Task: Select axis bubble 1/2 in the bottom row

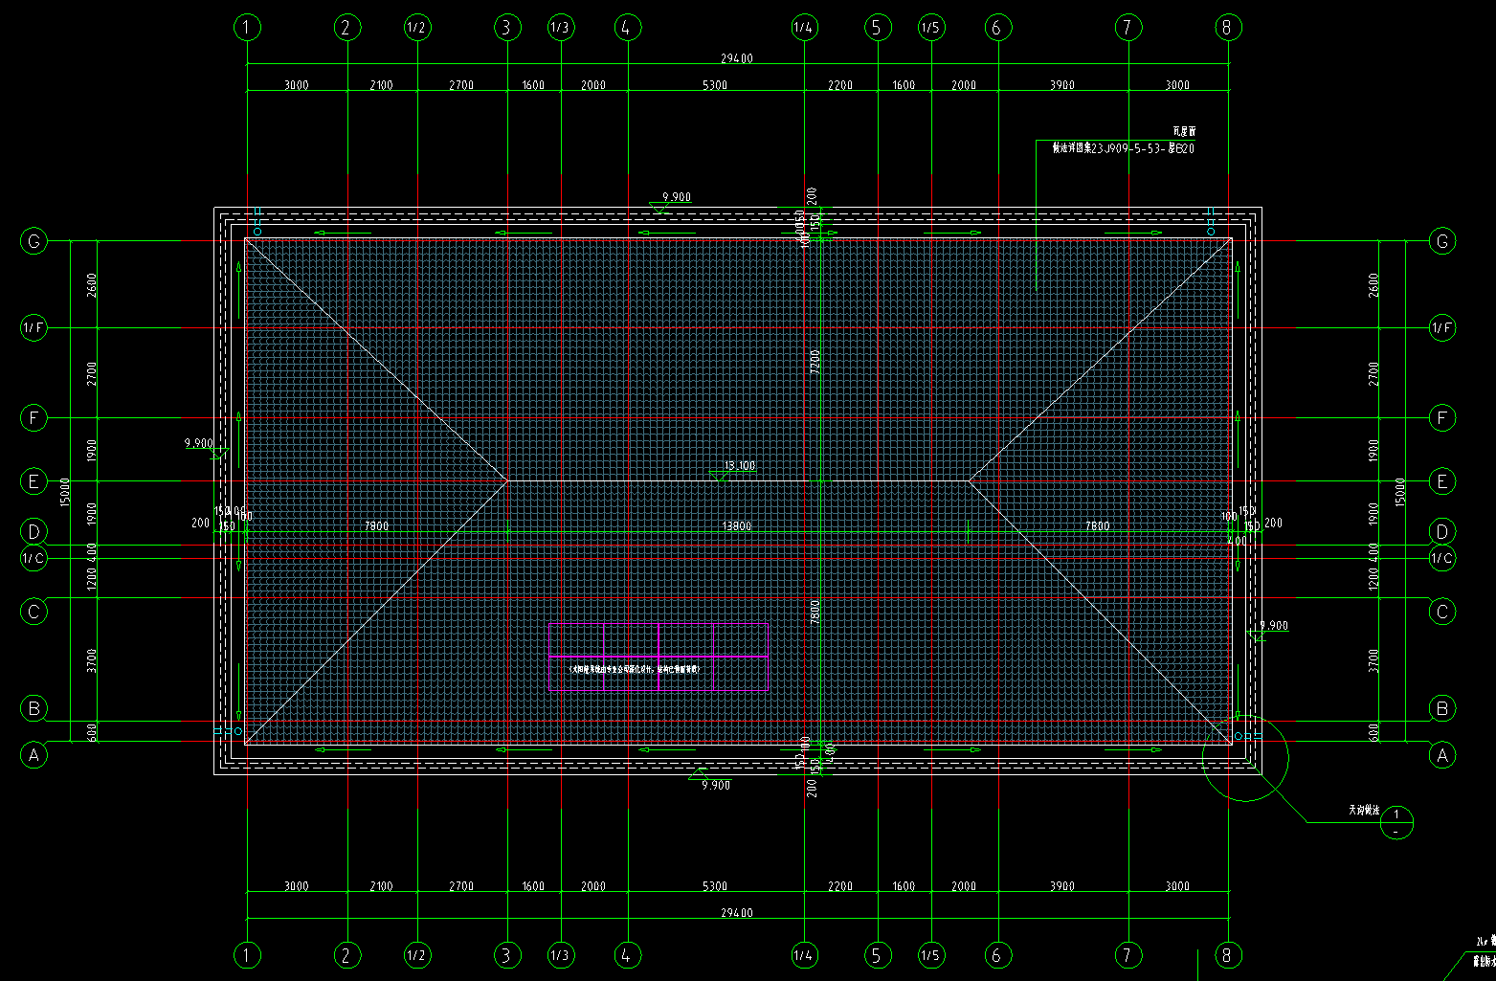Action: 416,954
